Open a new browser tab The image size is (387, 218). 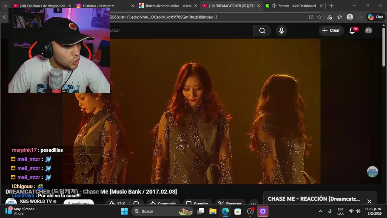(x=331, y=6)
